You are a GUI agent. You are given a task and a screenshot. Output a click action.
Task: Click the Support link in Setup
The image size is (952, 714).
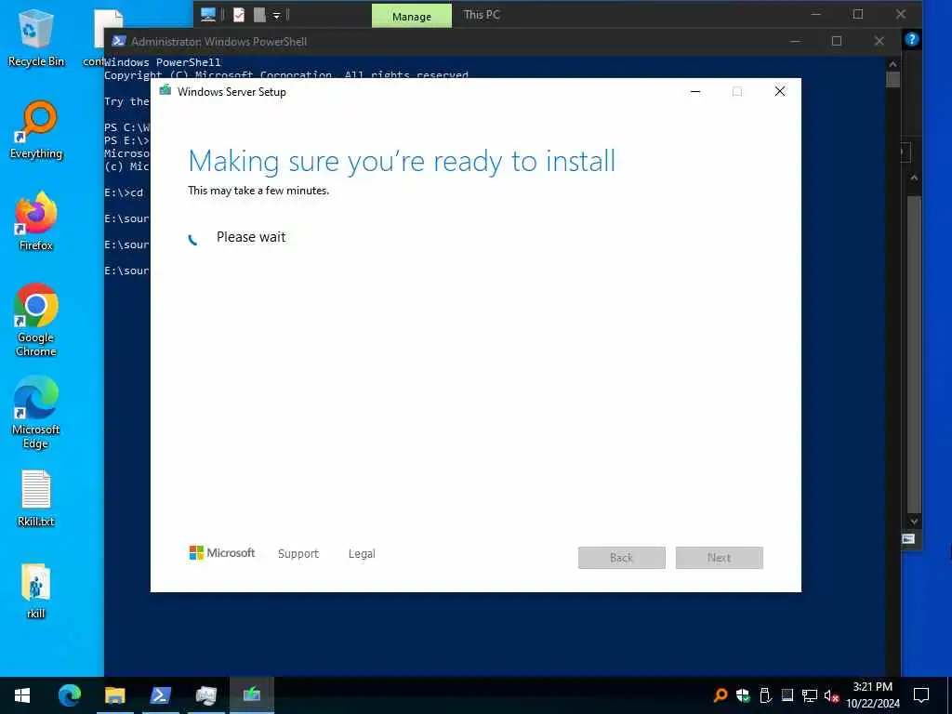point(298,554)
